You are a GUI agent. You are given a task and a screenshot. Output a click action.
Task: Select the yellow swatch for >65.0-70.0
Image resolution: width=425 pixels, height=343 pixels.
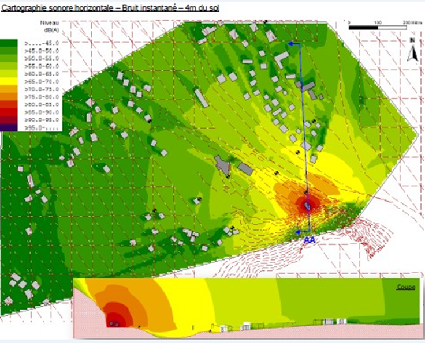[9, 81]
